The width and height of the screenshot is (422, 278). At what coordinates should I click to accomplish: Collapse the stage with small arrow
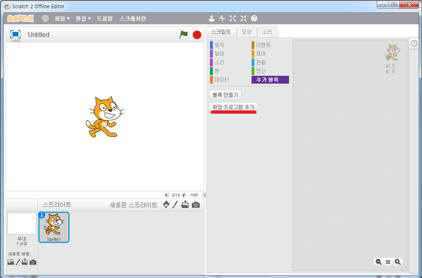[205, 195]
